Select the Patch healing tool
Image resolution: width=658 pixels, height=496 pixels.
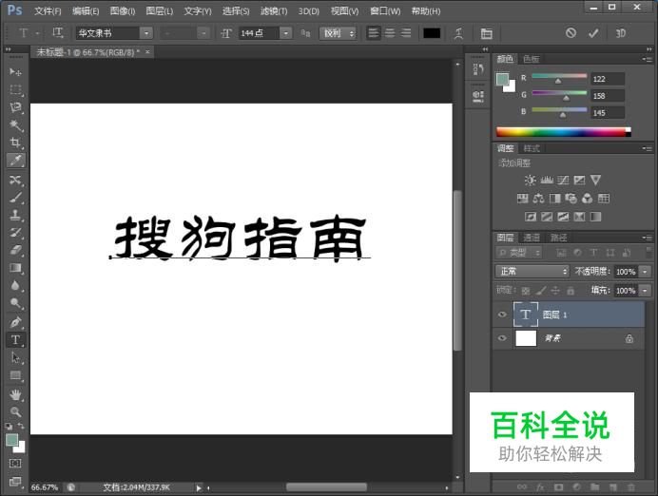pyautogui.click(x=15, y=180)
